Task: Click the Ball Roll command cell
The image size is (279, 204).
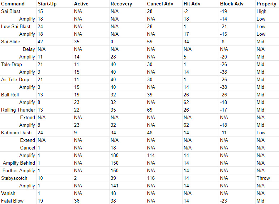Action: pos(18,95)
